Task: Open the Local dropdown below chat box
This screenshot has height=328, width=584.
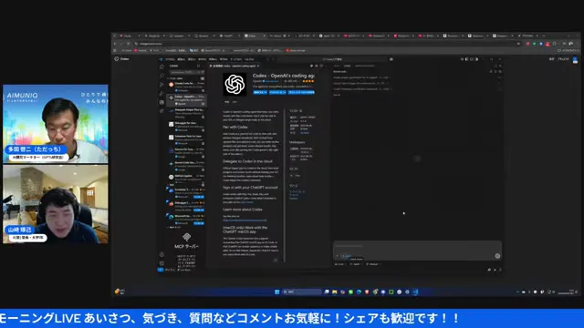Action: (340, 264)
